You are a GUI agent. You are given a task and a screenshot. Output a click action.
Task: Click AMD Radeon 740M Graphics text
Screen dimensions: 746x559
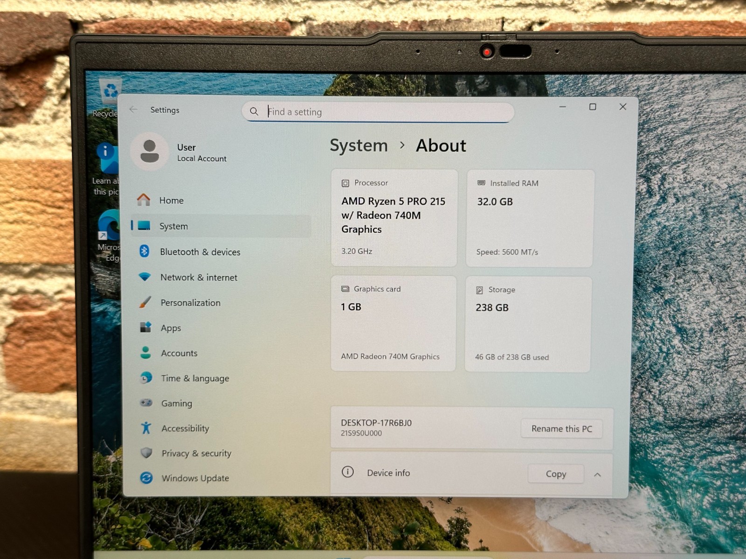(x=390, y=356)
